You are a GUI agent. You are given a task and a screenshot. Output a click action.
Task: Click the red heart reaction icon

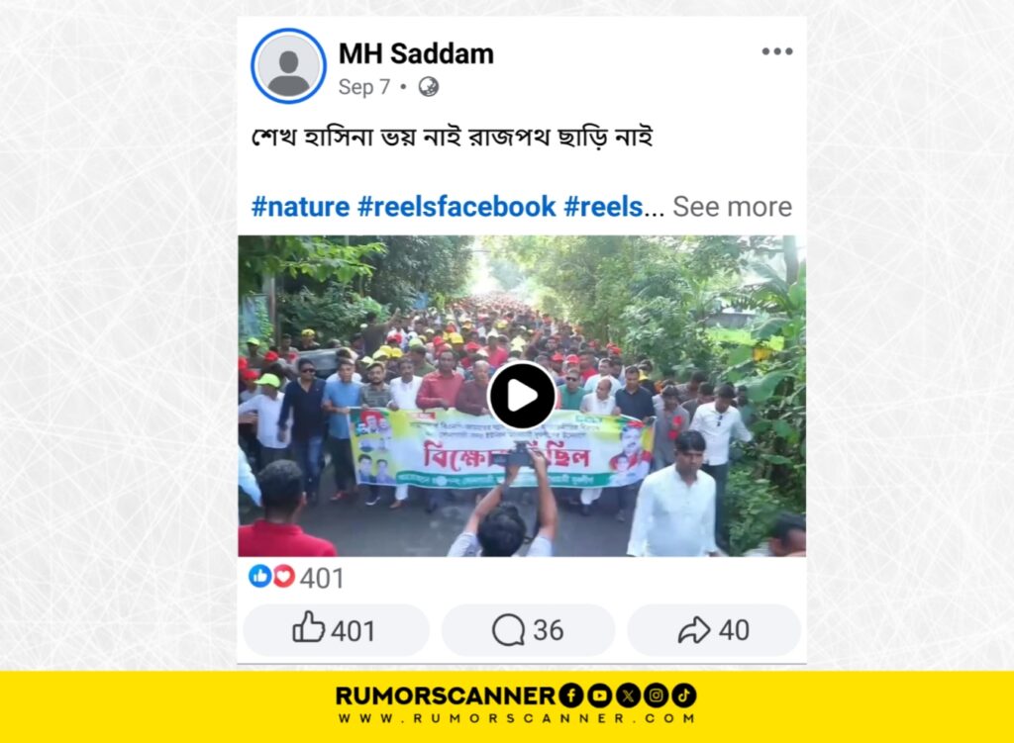pyautogui.click(x=283, y=576)
